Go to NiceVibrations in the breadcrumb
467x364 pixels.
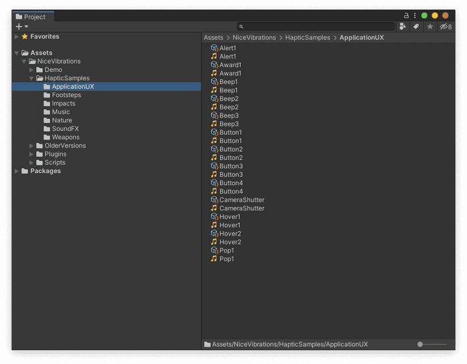pyautogui.click(x=254, y=37)
